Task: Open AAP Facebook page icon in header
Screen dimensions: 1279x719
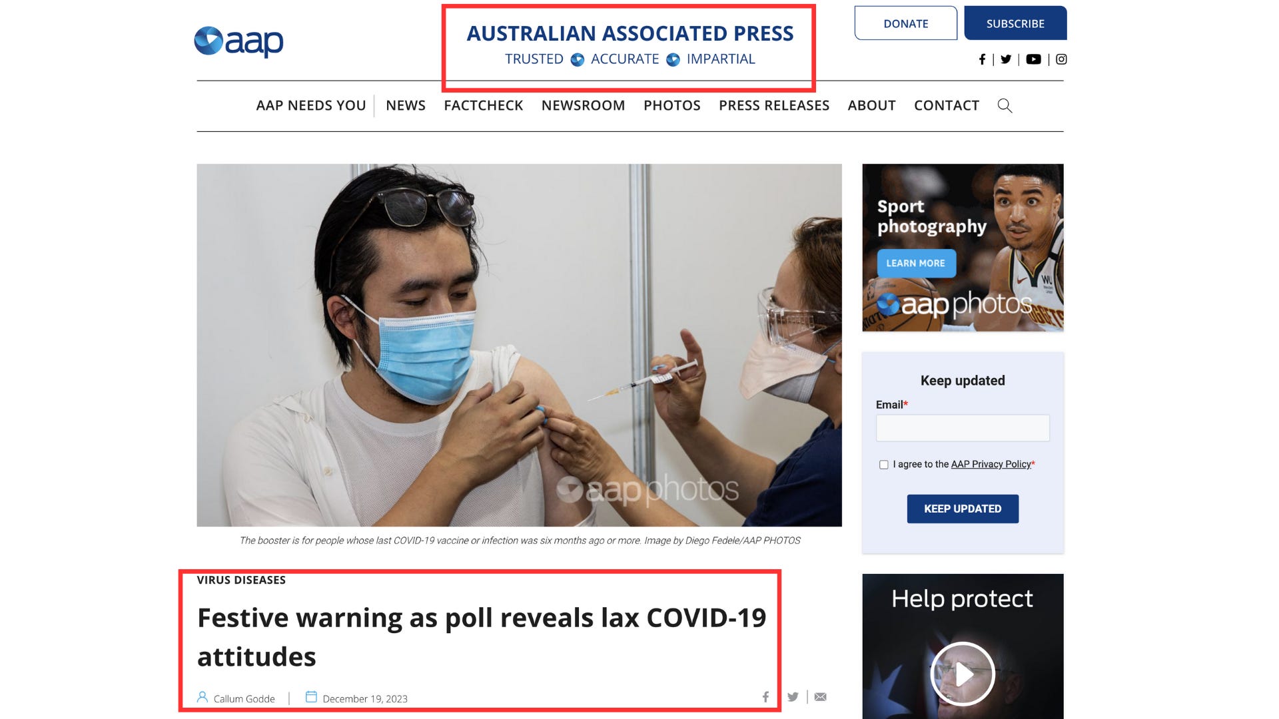Action: point(982,59)
